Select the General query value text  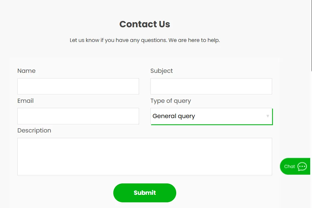174,116
